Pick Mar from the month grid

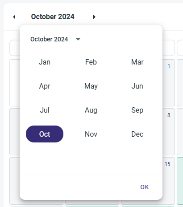[x=137, y=62]
